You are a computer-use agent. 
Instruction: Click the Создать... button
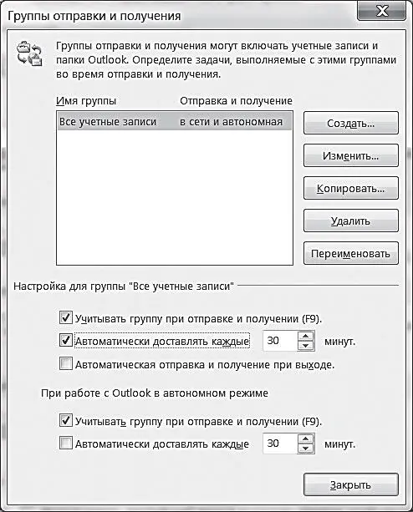(351, 123)
